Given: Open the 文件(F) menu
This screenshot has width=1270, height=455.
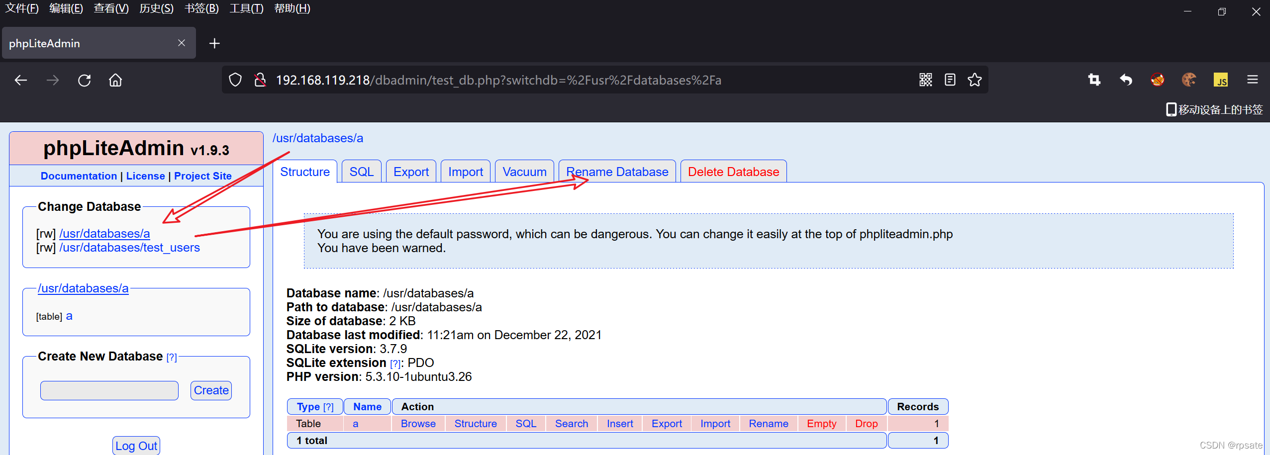Looking at the screenshot, I should click(x=22, y=8).
